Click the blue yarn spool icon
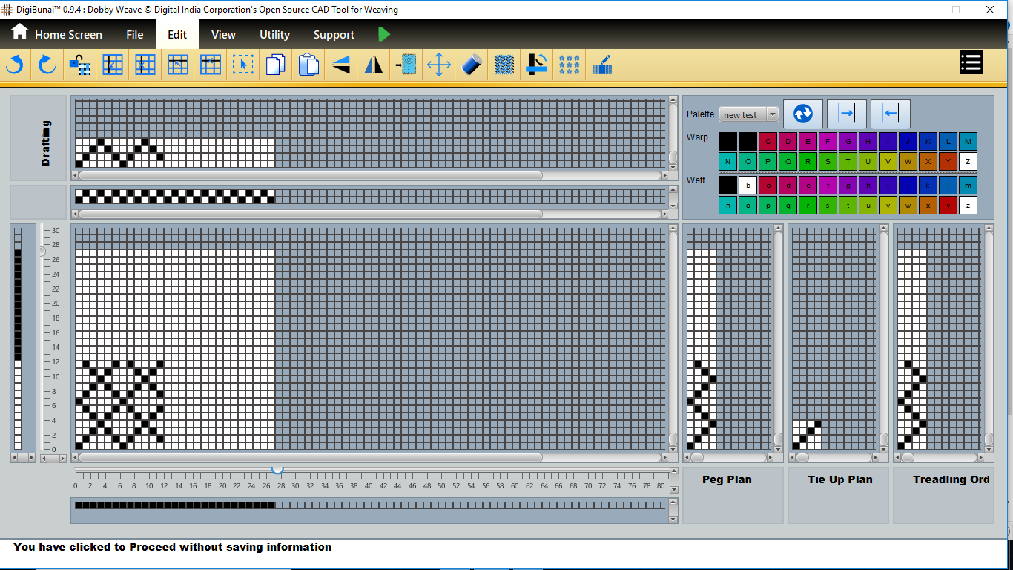Viewport: 1013px width, 570px height. click(472, 65)
